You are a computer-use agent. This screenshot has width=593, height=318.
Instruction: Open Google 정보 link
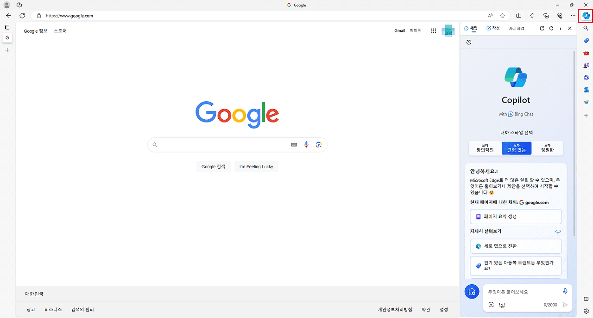pyautogui.click(x=36, y=31)
